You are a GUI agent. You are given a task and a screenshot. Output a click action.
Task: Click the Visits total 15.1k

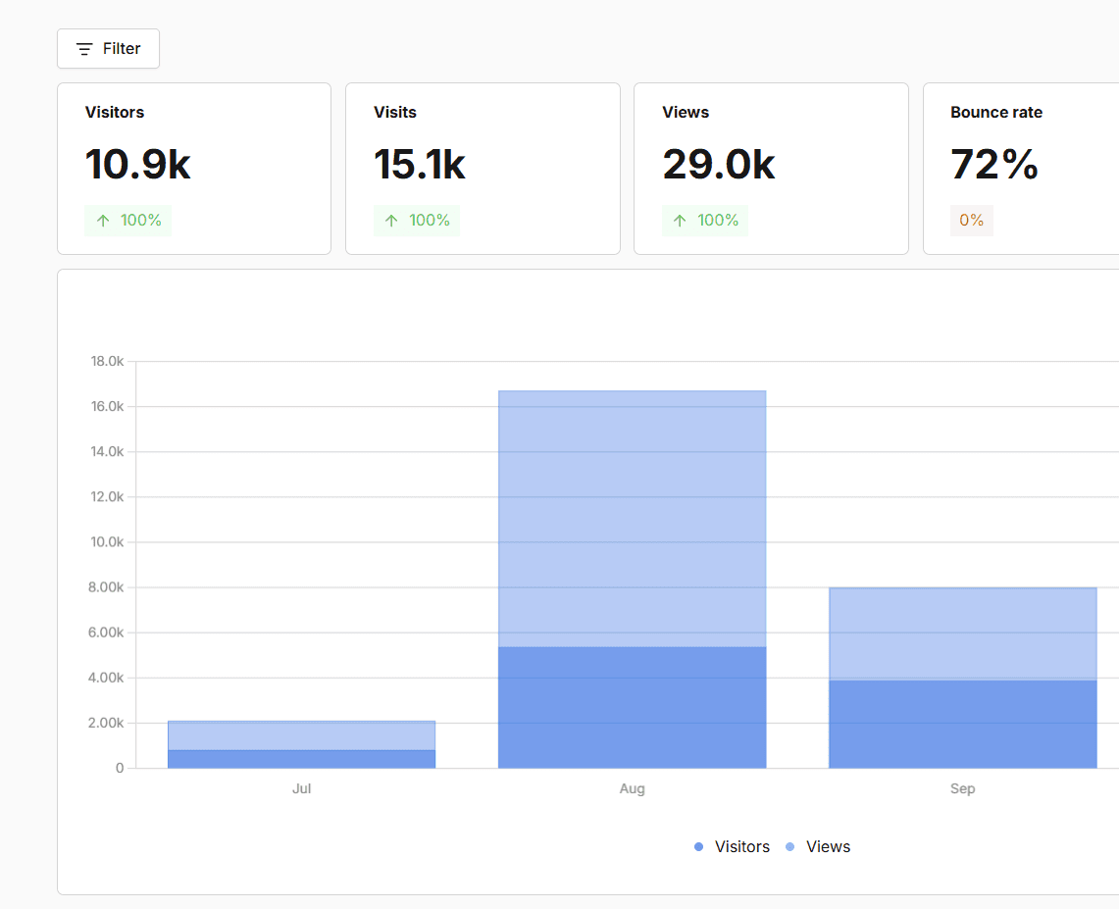[x=420, y=164]
